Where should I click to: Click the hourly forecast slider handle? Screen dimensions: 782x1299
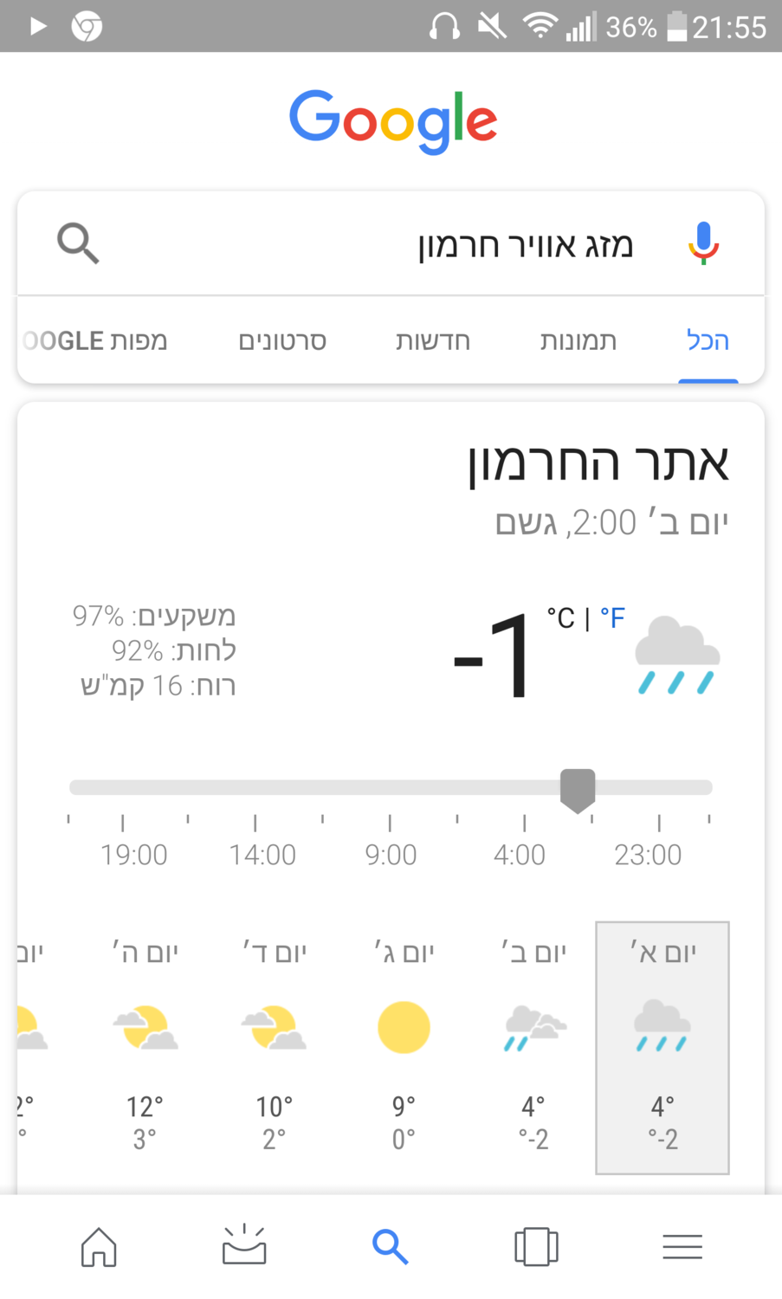pos(578,789)
